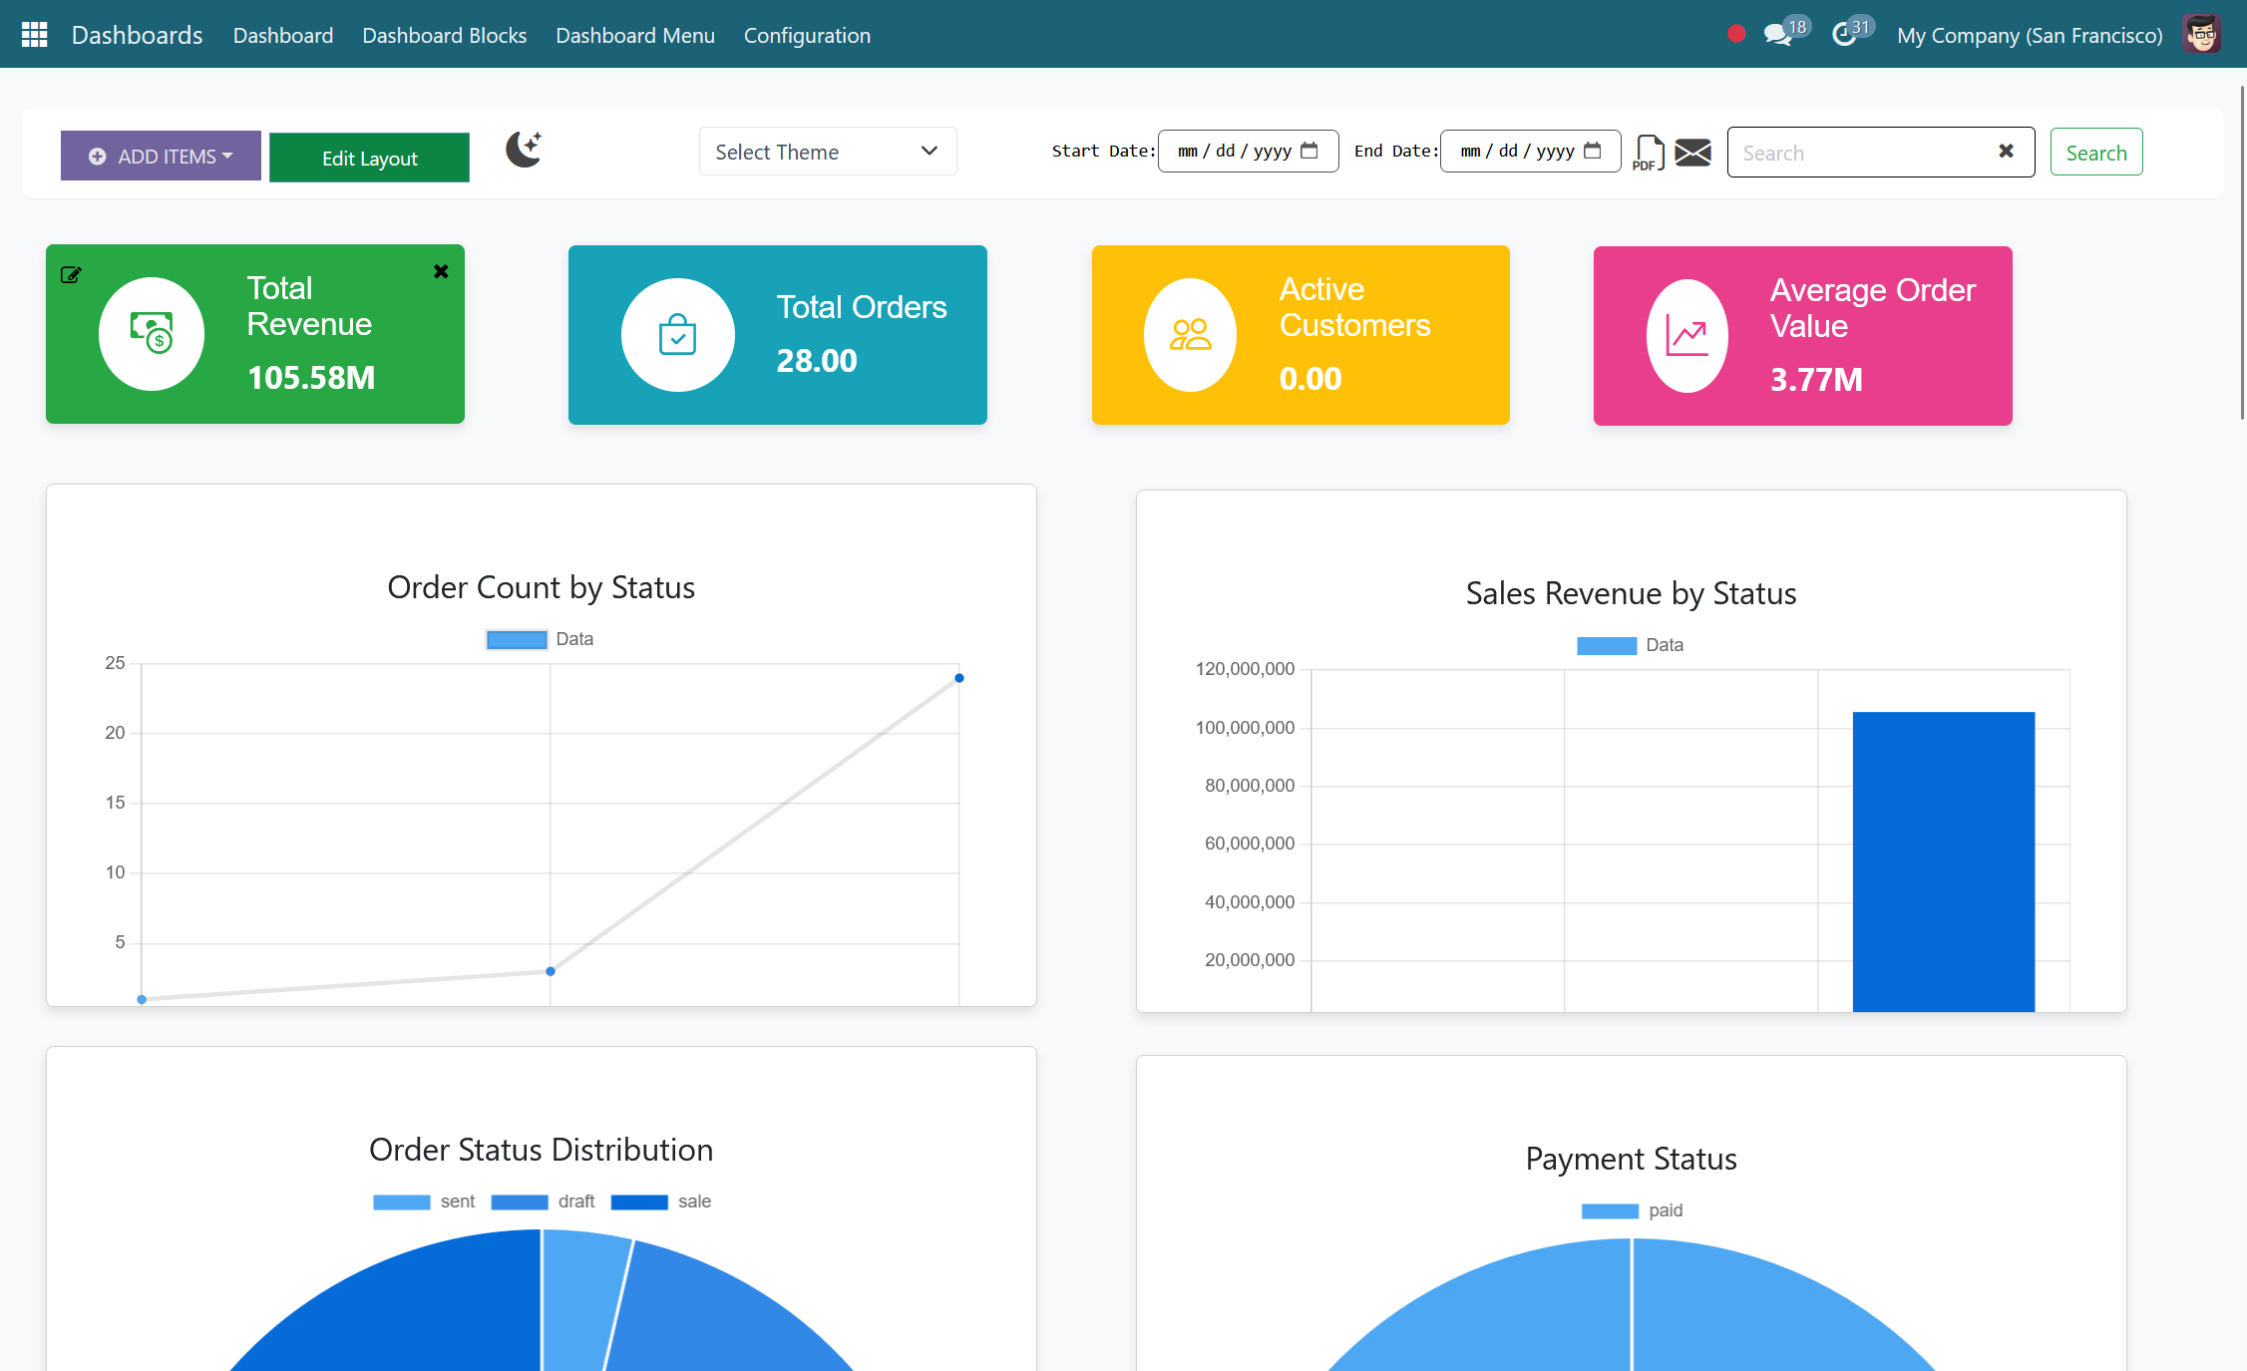Image resolution: width=2247 pixels, height=1371 pixels.
Task: Edit the Total Revenue tile pencil icon
Action: [x=71, y=274]
